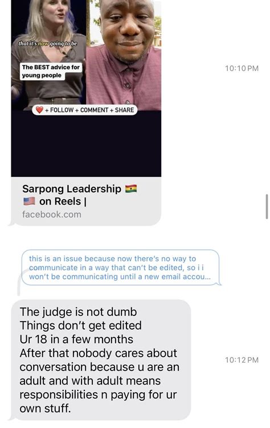Select the 'The BEST advice for young people' caption
The height and width of the screenshot is (428, 270).
coord(51,71)
